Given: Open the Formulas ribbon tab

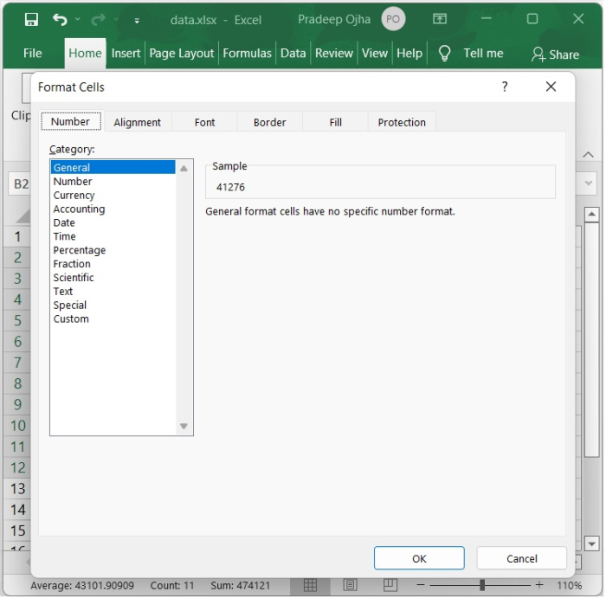Looking at the screenshot, I should pos(247,53).
